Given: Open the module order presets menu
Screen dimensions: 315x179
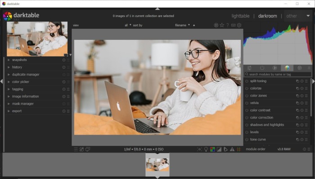Looking at the screenshot, I should [x=309, y=149].
